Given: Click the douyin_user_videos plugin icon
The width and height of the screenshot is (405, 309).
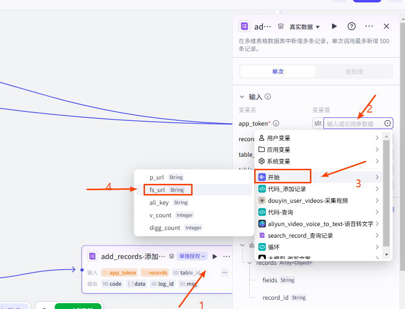Looking at the screenshot, I should tap(262, 200).
